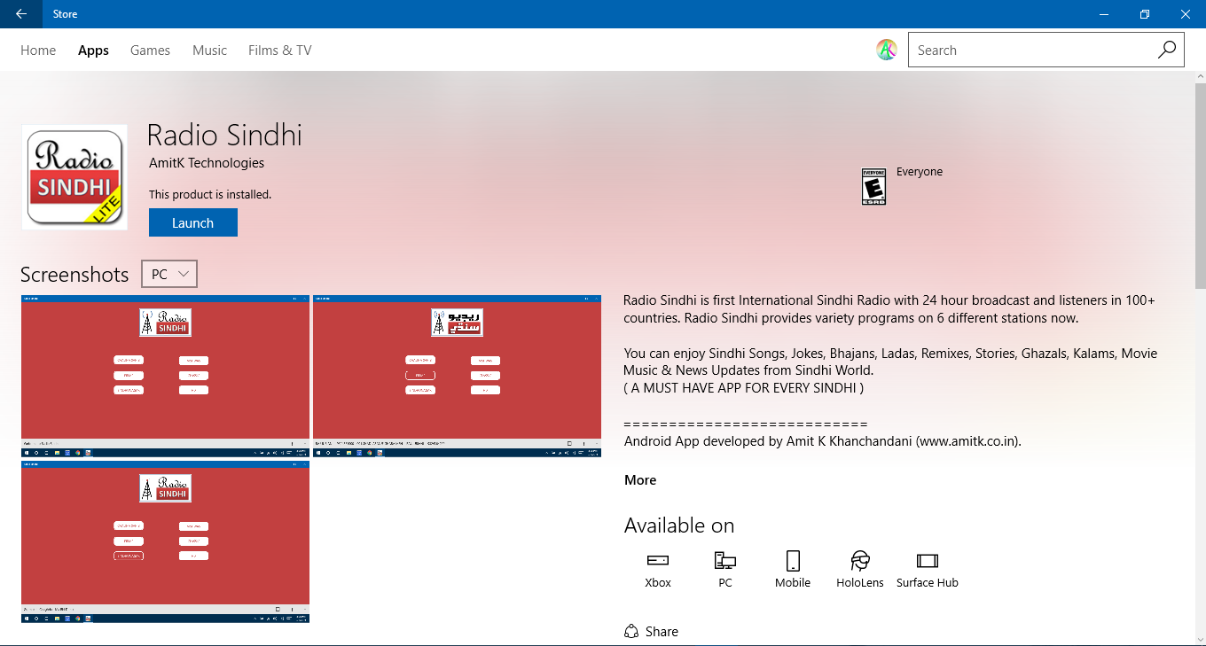
Task: Switch to the Music tab
Action: [210, 51]
